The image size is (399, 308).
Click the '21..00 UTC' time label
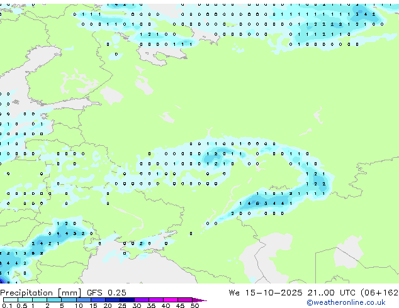pos(331,293)
